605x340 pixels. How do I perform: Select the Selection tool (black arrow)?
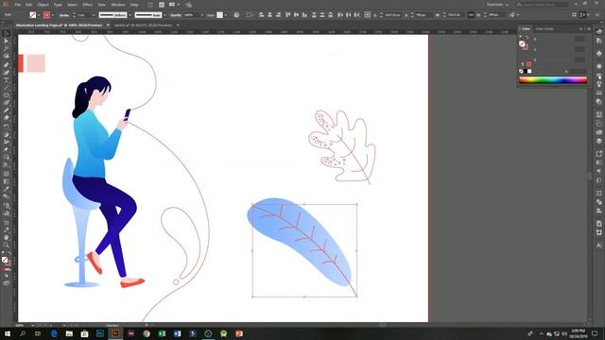click(7, 34)
